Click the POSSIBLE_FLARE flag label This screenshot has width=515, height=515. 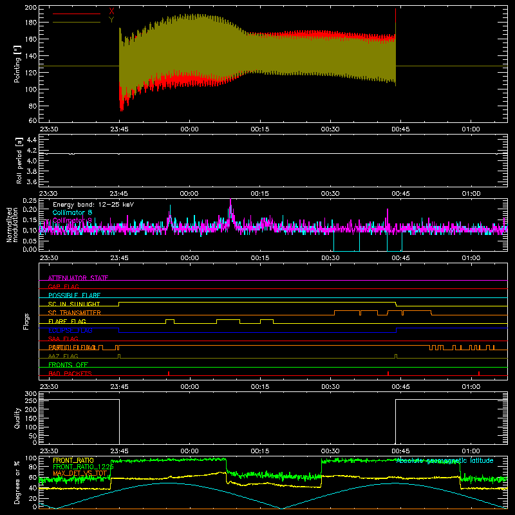pos(74,295)
